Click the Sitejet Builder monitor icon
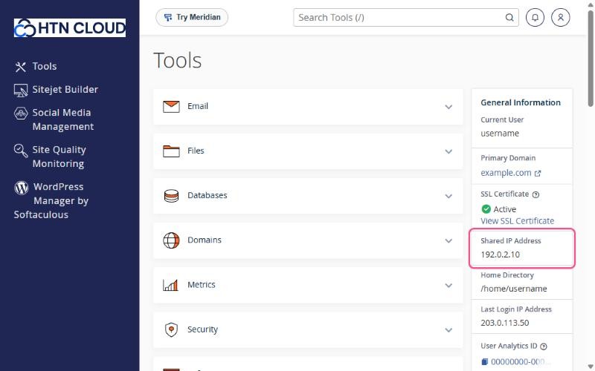 pyautogui.click(x=21, y=91)
